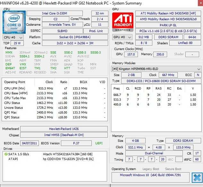Click the Memory Type DDR3 SDRAM field
203x187 pixels.
tap(183, 140)
